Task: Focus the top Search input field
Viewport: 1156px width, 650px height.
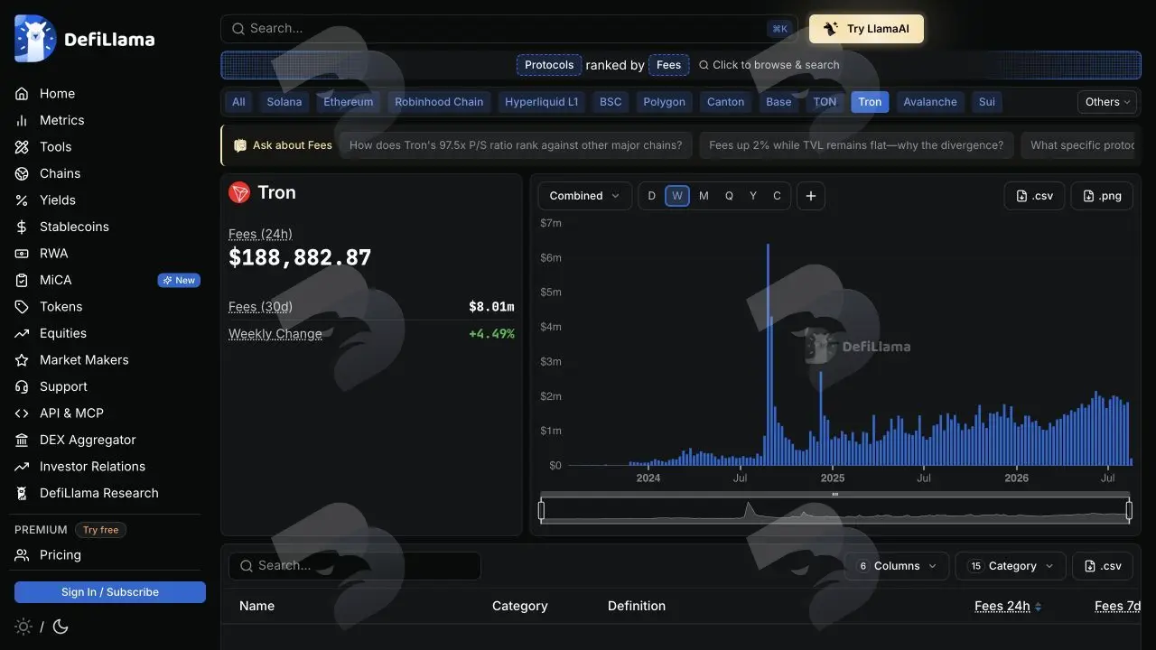Action: tap(509, 29)
